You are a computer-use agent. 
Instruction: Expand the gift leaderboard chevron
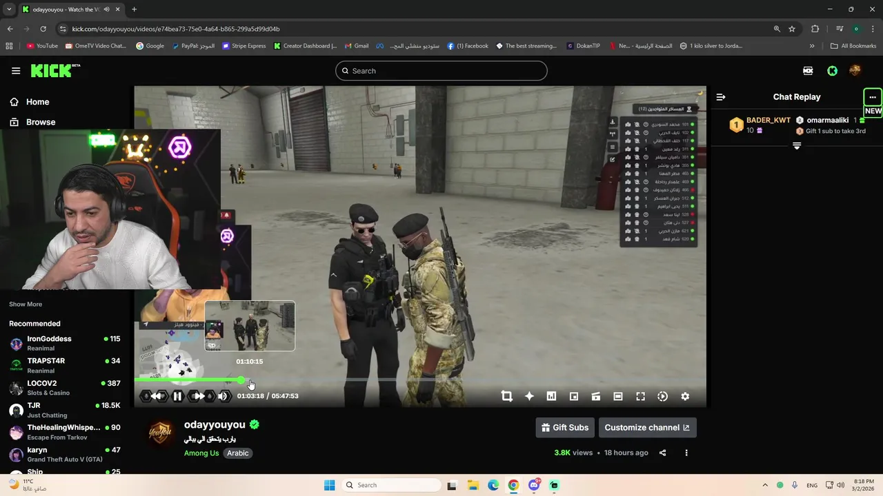click(797, 146)
